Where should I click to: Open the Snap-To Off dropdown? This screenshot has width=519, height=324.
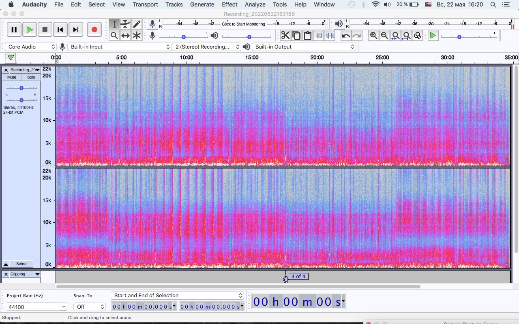tap(90, 307)
